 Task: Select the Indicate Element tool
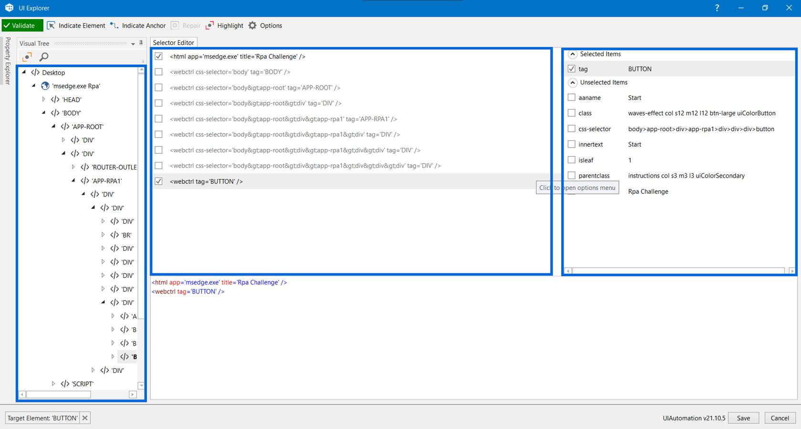coord(76,26)
